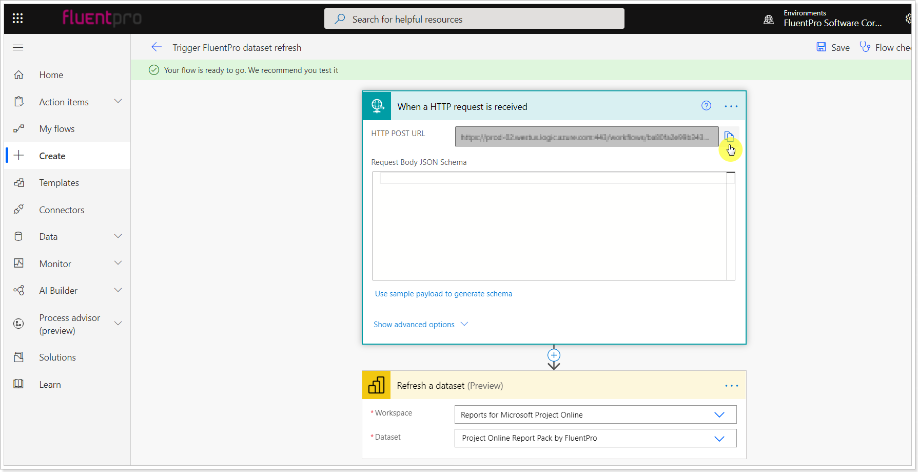The image size is (918, 472).
Task: Click the Save button label
Action: click(x=840, y=48)
